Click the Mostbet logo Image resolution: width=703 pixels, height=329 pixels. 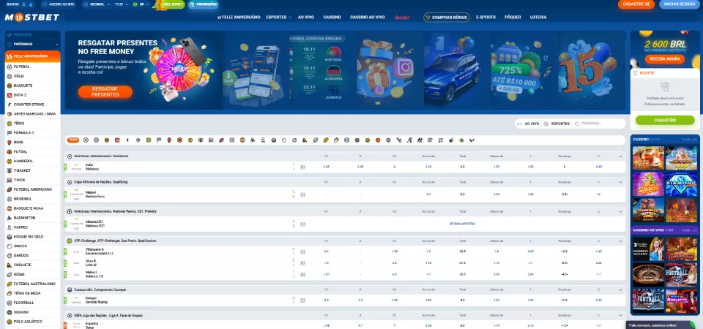click(x=29, y=17)
